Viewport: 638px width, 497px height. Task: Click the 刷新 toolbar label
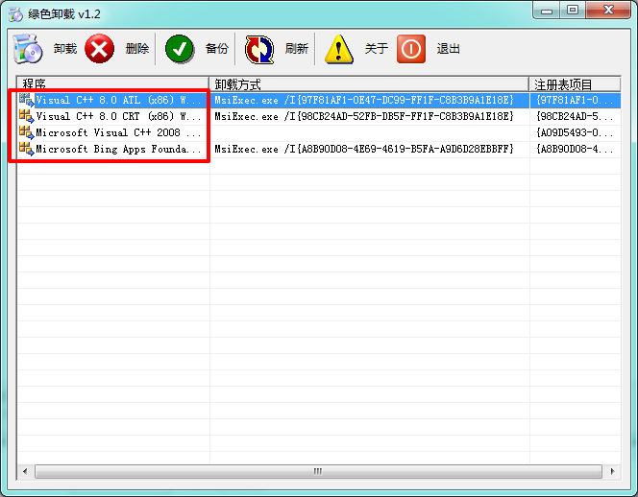tap(297, 49)
